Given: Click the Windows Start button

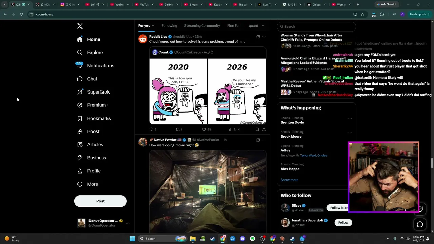Looking at the screenshot, I should [x=132, y=239].
